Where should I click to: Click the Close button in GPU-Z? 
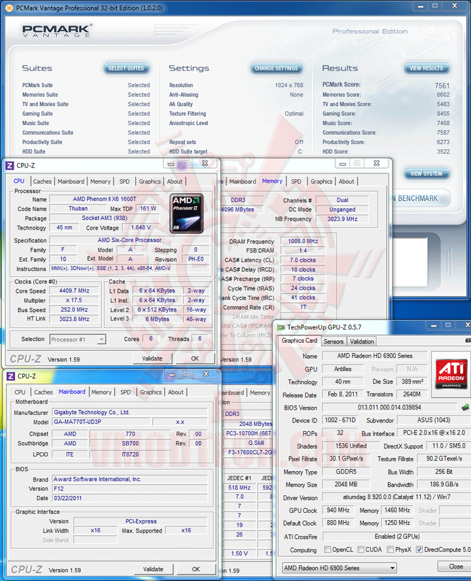[x=455, y=566]
